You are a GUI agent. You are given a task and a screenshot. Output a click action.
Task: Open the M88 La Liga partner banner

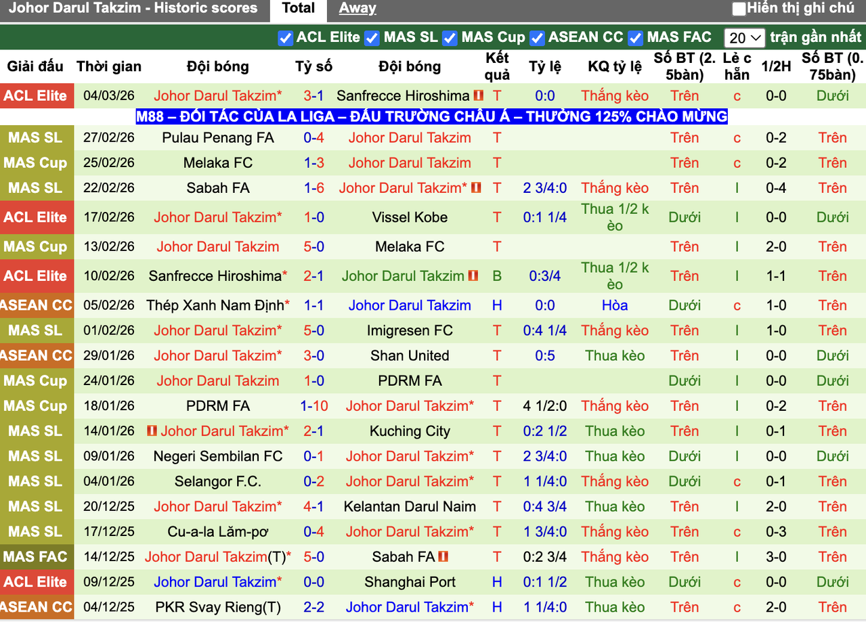point(432,116)
